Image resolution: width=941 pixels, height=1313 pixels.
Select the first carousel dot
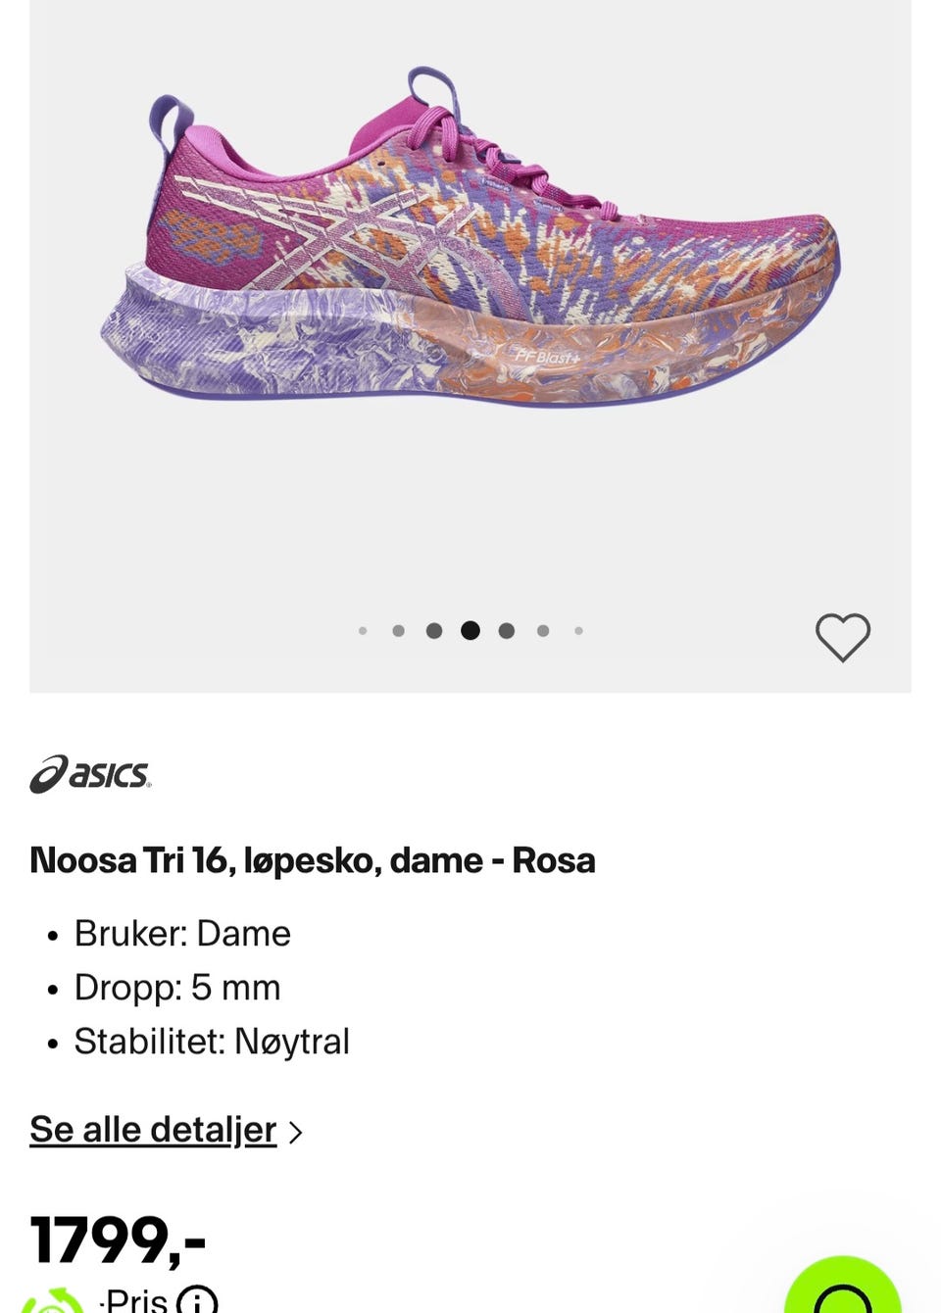363,631
